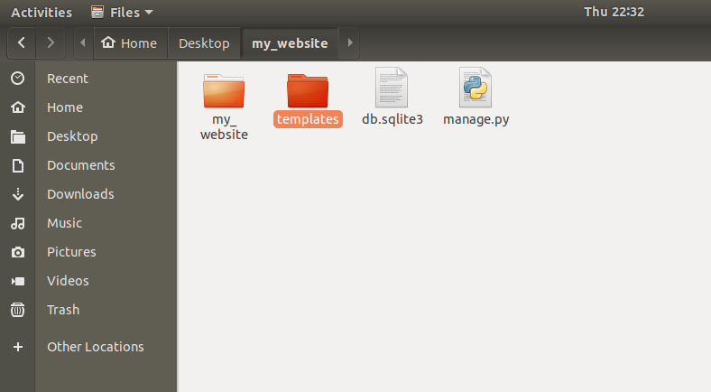Go forward with the next button

click(x=51, y=42)
